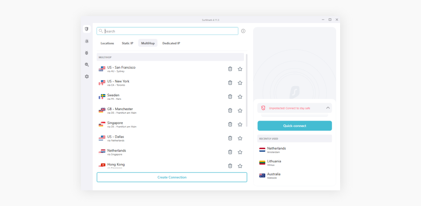421x206 pixels.
Task: Maximize the Surfshark window
Action: pyautogui.click(x=330, y=20)
